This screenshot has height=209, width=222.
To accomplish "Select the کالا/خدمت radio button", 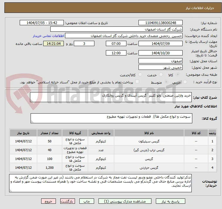I will 140,75.
